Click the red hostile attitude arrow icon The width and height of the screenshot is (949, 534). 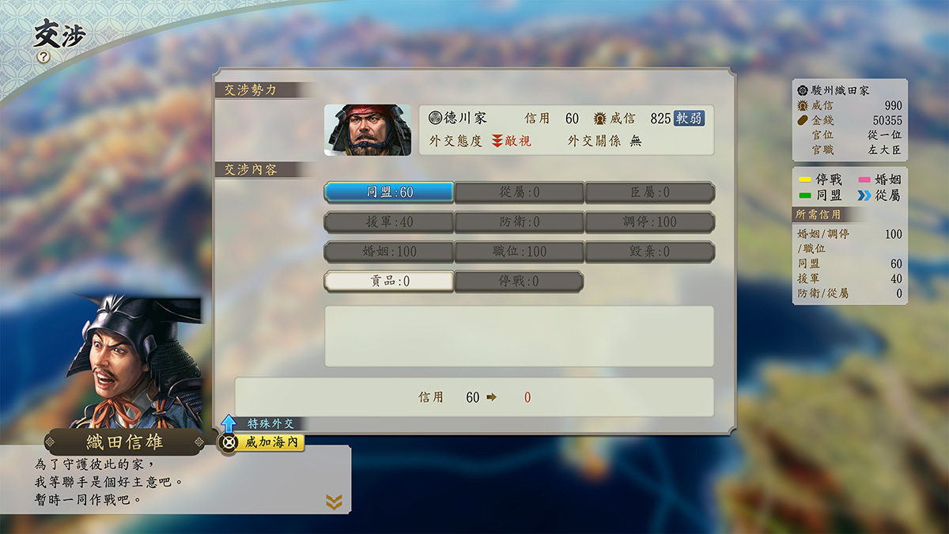pos(497,142)
